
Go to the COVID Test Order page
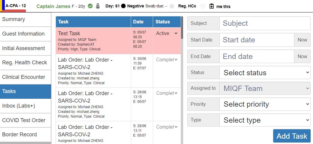click(x=25, y=120)
